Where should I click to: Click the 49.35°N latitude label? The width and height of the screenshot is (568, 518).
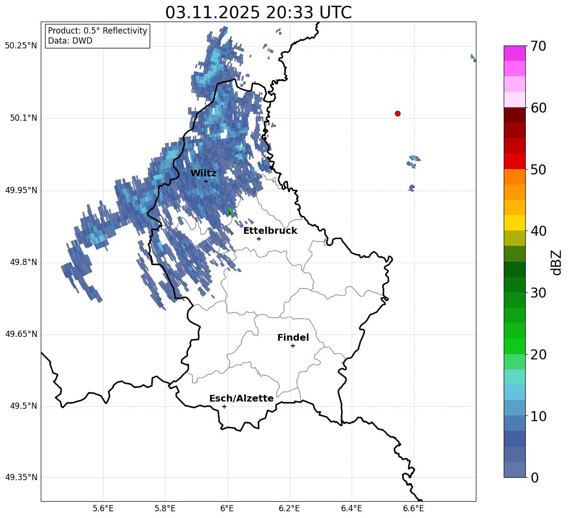pyautogui.click(x=21, y=477)
